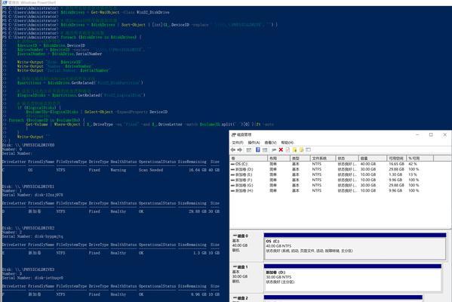Click the action pane icon beside blue help icon
The image size is (452, 302).
[264, 149]
